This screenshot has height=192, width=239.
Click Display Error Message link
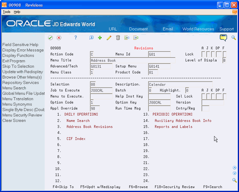(23, 50)
